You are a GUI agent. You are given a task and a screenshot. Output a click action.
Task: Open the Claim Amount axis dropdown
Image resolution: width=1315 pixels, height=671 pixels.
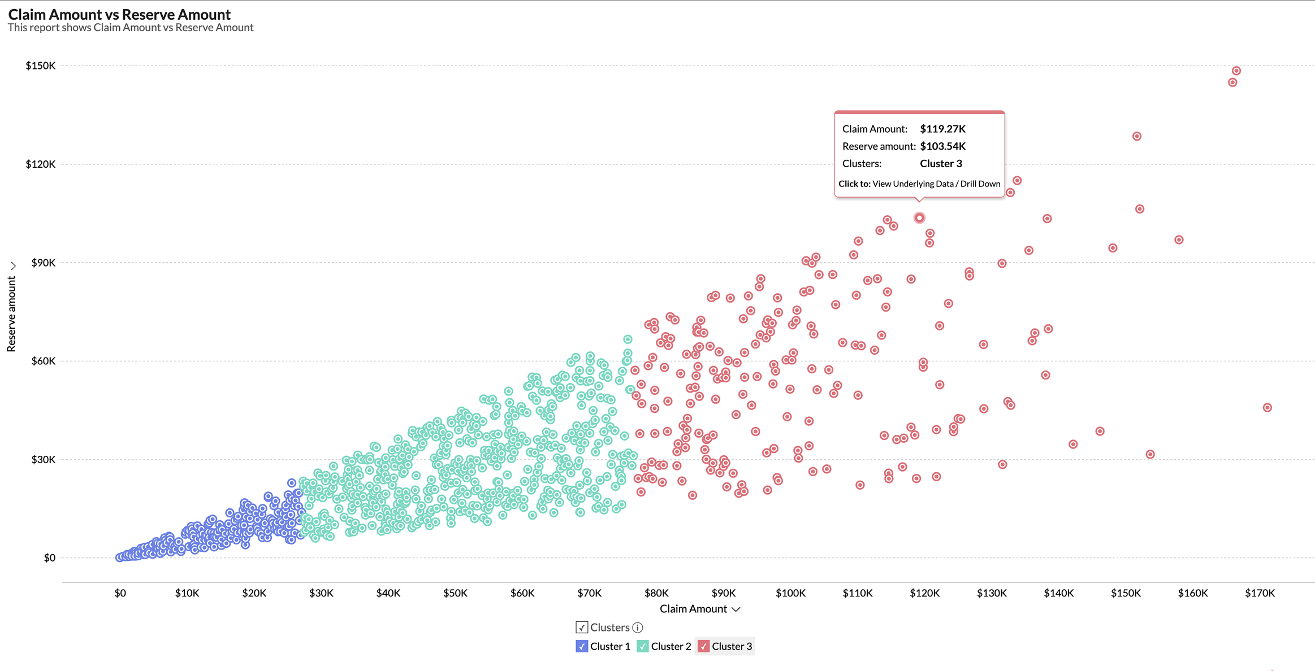[x=736, y=609]
